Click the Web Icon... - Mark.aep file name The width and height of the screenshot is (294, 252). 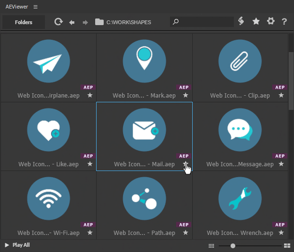[x=144, y=96]
